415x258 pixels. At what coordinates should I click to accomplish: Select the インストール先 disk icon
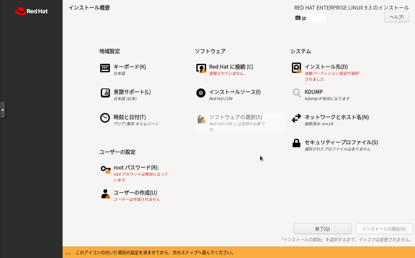click(x=296, y=68)
